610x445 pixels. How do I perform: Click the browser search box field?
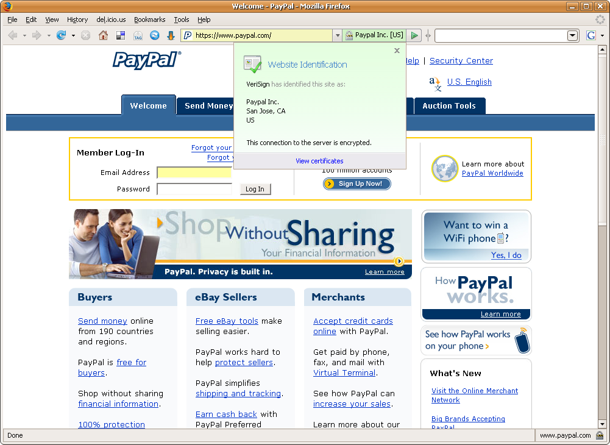click(x=501, y=35)
